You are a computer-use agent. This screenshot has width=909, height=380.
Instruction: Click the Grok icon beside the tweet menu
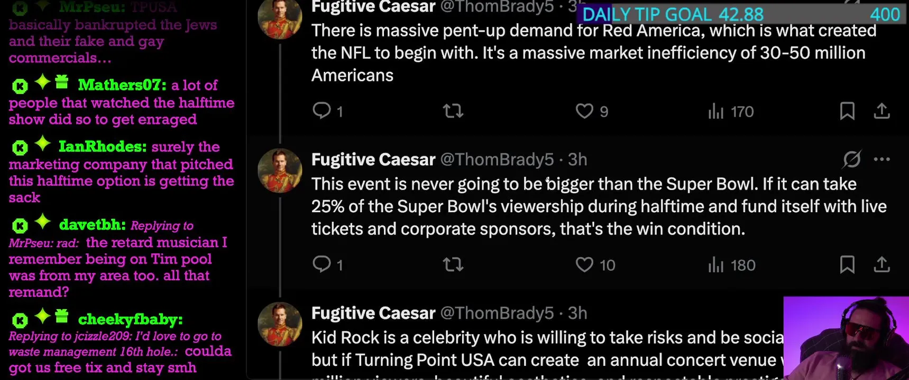tap(851, 159)
